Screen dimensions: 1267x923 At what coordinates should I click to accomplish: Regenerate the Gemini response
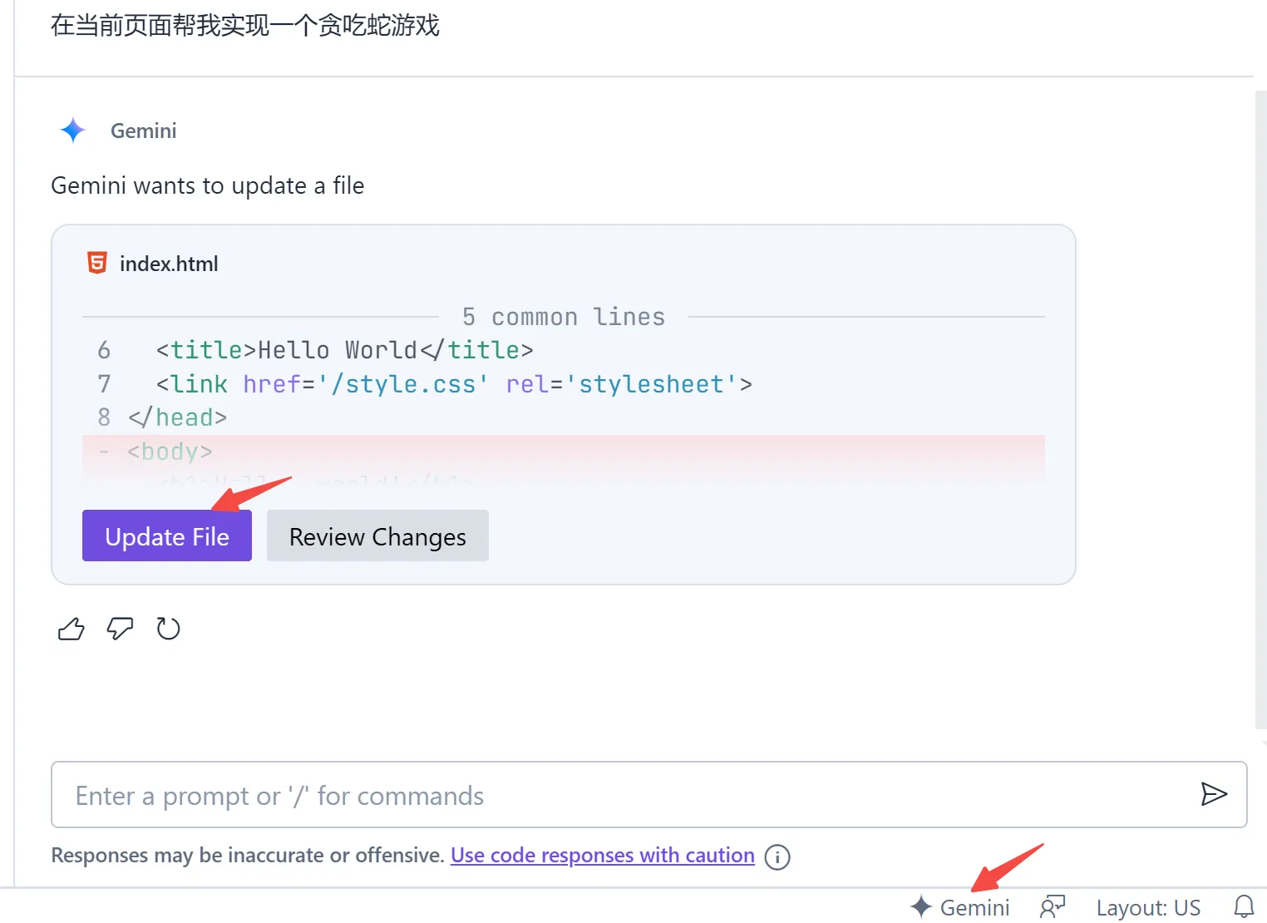pyautogui.click(x=168, y=629)
